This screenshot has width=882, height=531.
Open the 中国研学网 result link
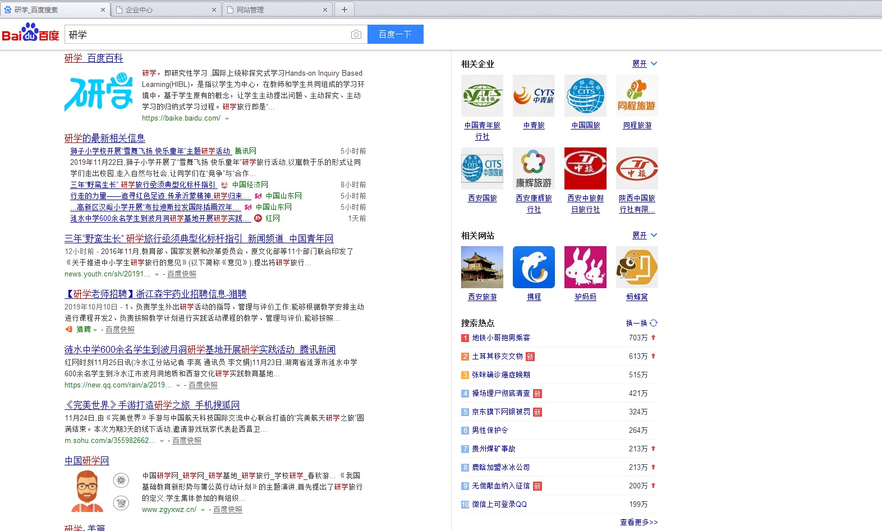point(86,460)
